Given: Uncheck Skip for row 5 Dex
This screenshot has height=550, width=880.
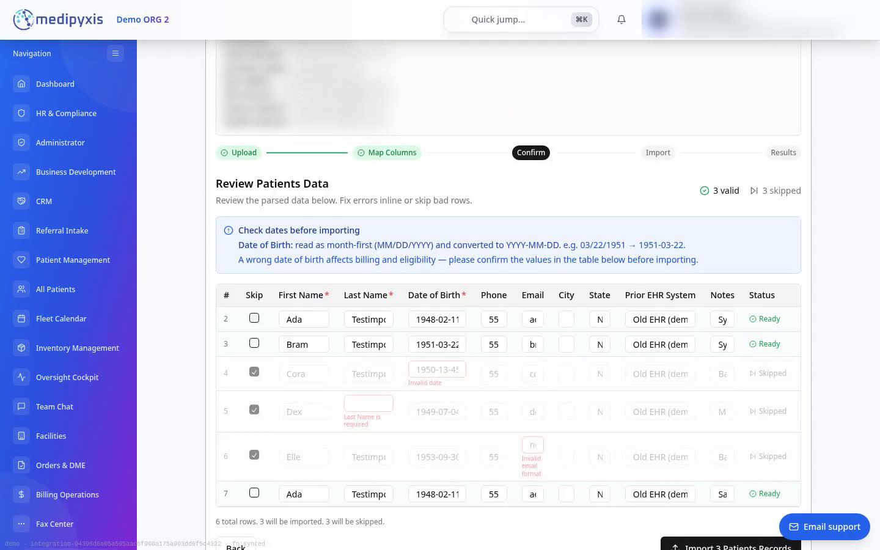Looking at the screenshot, I should click(x=254, y=409).
